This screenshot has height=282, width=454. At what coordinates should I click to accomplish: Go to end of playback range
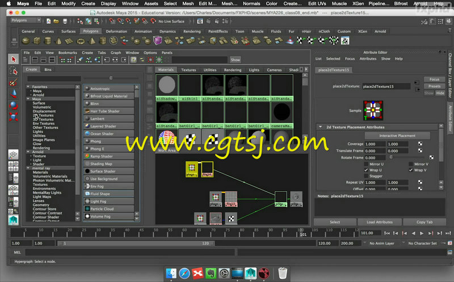click(x=448, y=233)
